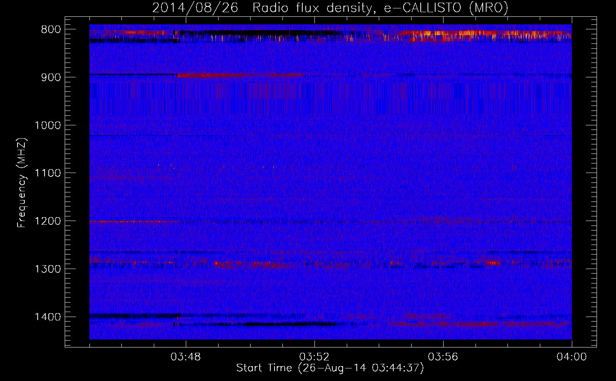Pick the 03:56 time tick label
616x381 pixels.
point(443,357)
